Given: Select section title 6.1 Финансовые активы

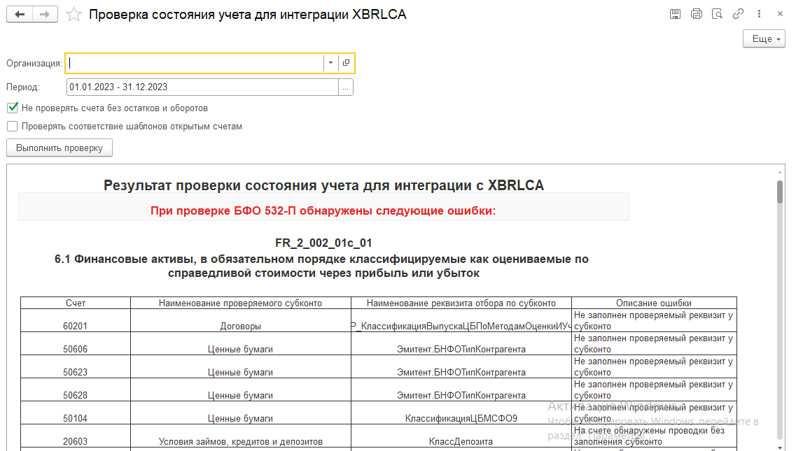Looking at the screenshot, I should [322, 266].
